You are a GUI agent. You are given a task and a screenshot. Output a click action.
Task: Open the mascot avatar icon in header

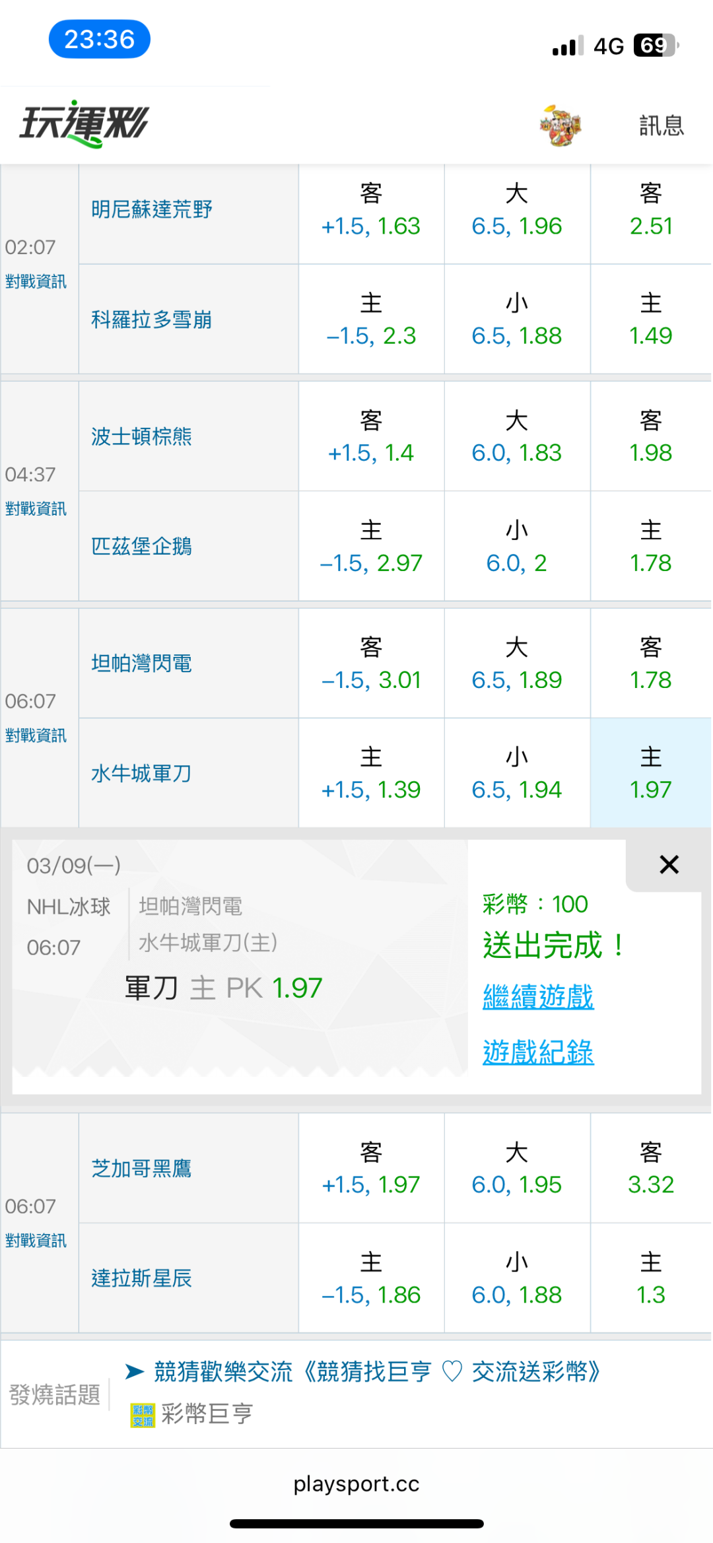point(560,125)
